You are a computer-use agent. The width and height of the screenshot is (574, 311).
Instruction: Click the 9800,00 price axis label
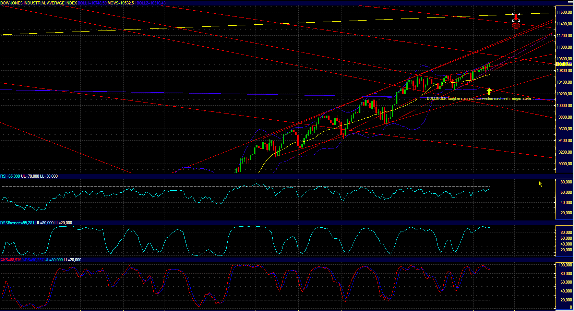coord(565,117)
